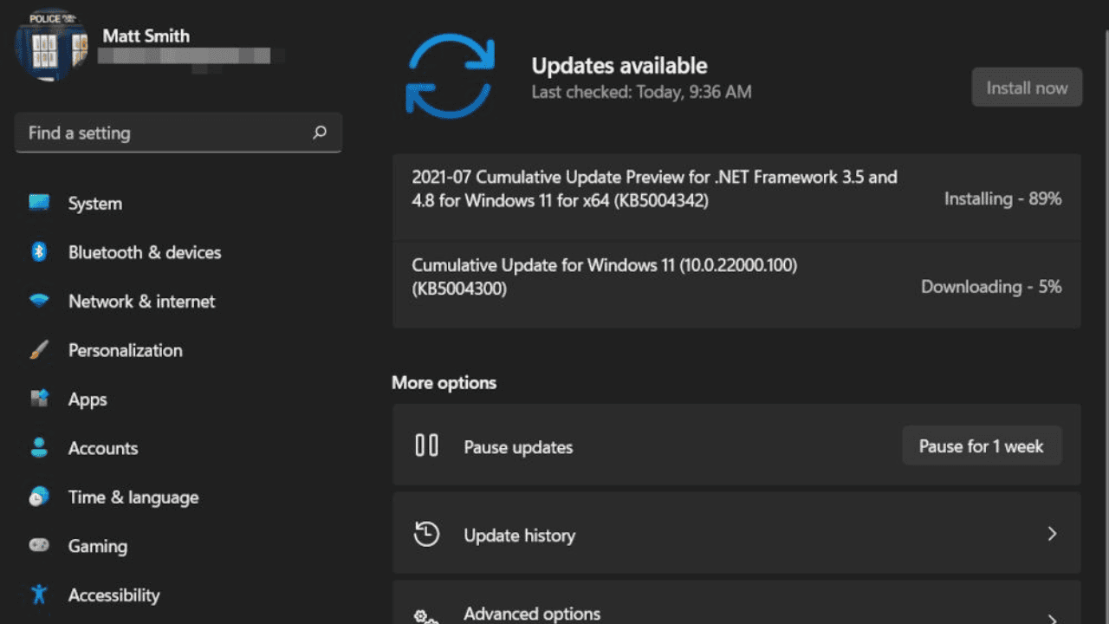Click Matt Smith's profile picture
Screen dimensions: 1109x624
coord(52,45)
